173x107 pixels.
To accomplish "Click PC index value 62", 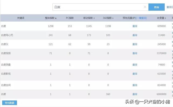I will click(70, 44).
